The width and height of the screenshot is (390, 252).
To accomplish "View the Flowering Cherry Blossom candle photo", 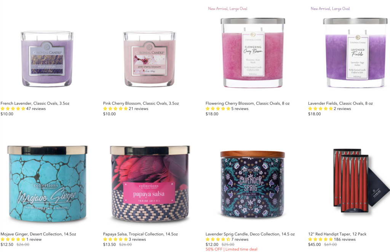I will click(253, 52).
